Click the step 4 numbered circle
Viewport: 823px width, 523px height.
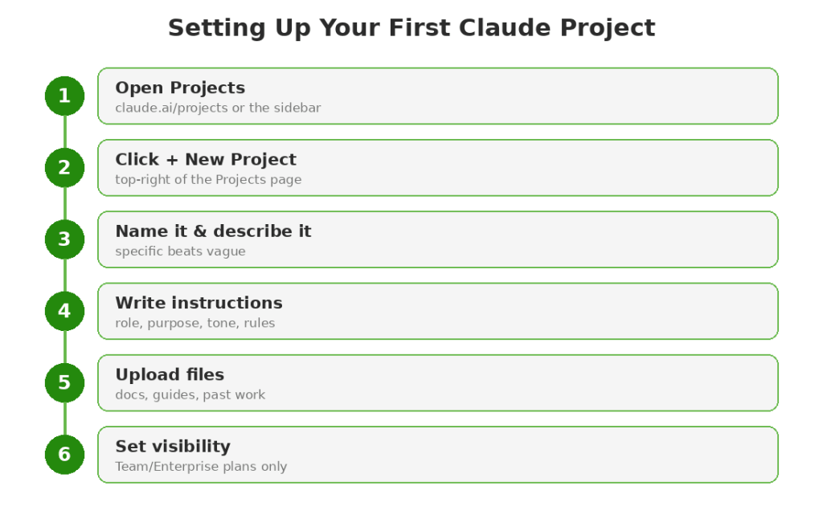point(64,311)
